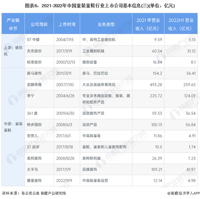Click business type 缝制设备

(x=90, y=62)
